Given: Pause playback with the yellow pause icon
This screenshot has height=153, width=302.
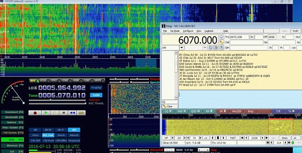Looking at the screenshot, I should click(55, 113).
